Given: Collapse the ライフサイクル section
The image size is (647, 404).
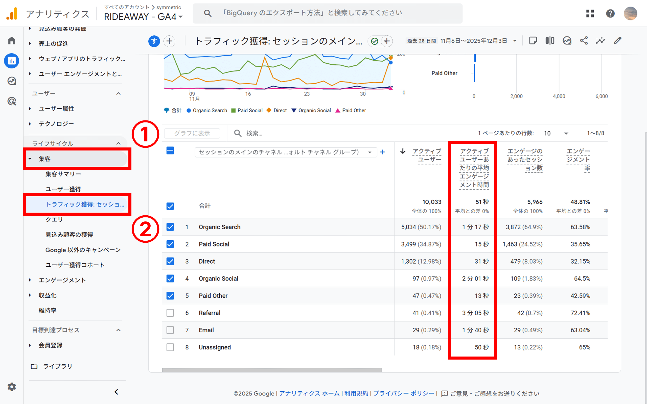Looking at the screenshot, I should (119, 143).
